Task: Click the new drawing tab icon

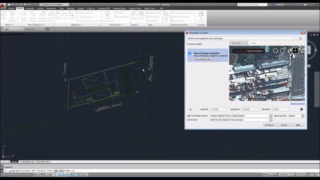Action: [x=47, y=29]
